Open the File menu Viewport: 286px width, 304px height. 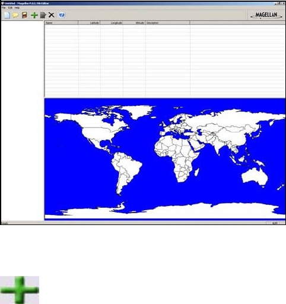pos(4,8)
